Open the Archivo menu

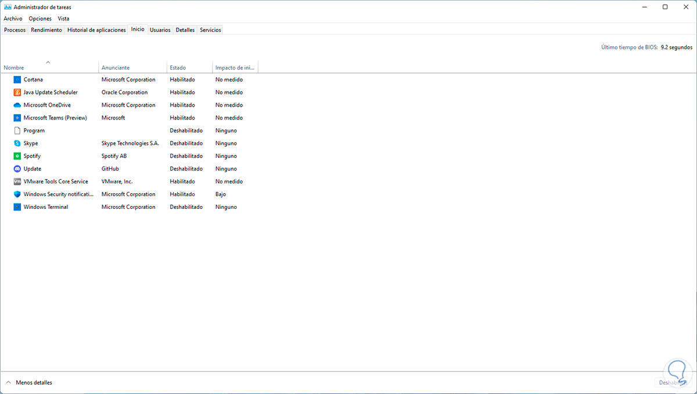point(13,19)
